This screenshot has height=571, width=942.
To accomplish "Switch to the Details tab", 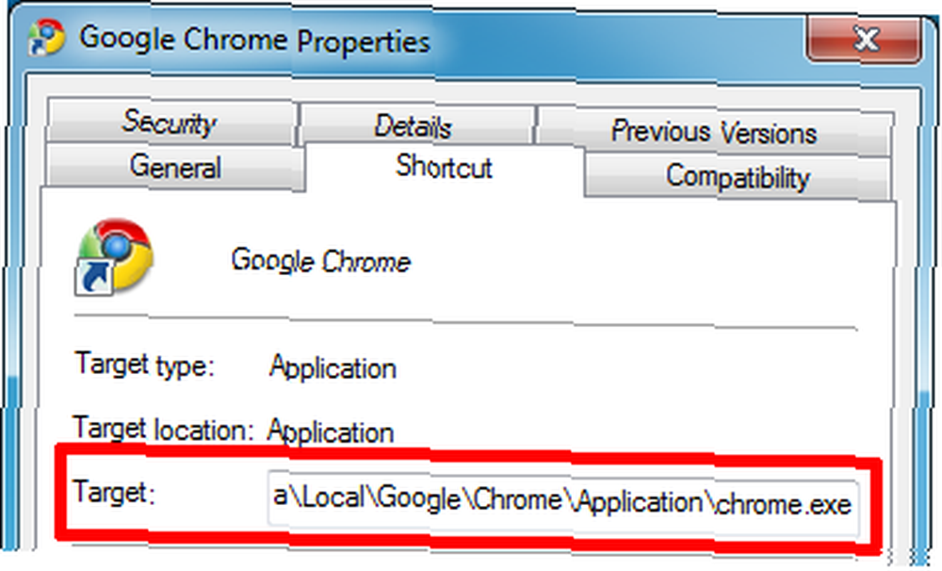I will coord(415,125).
